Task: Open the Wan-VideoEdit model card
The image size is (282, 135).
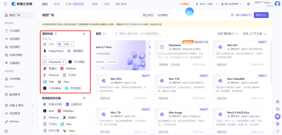Action: [x=240, y=89]
